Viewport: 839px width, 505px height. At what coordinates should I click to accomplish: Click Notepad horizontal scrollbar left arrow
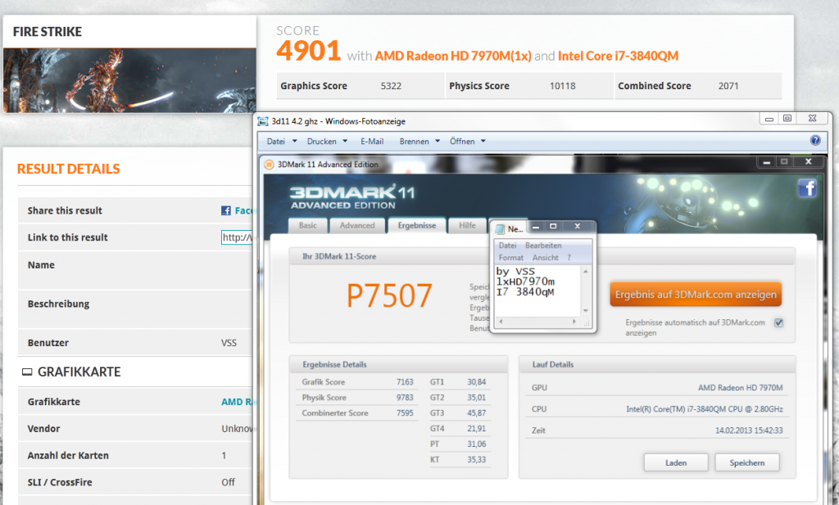pyautogui.click(x=501, y=322)
